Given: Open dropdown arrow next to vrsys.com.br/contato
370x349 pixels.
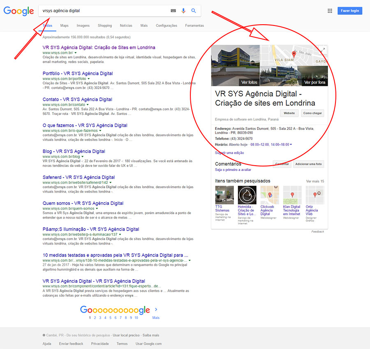Looking at the screenshot, I should (x=88, y=105).
